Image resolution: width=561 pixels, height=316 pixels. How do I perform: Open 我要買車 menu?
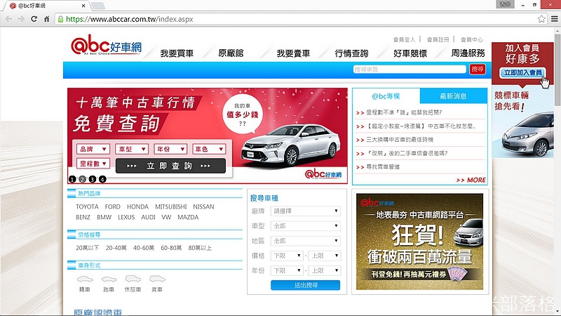pos(177,53)
